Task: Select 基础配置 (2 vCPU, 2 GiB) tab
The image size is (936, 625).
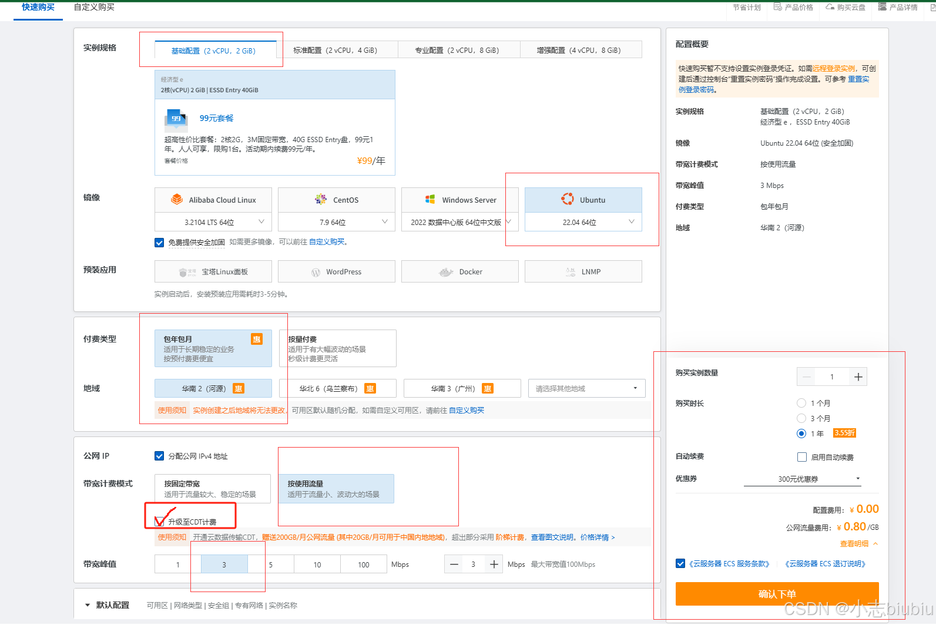Action: pos(216,50)
